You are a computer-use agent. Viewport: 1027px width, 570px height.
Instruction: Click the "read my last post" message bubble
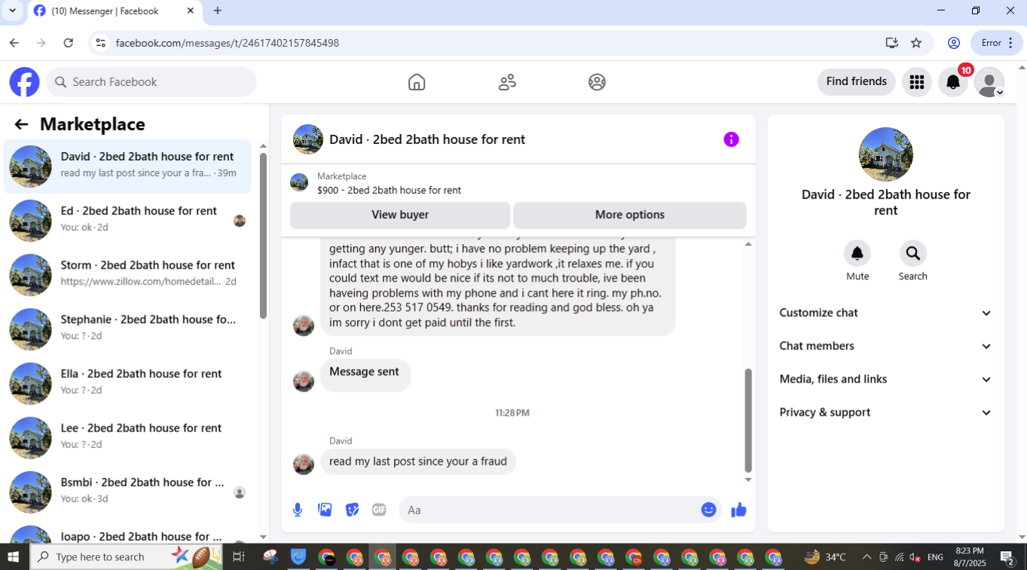tap(418, 462)
